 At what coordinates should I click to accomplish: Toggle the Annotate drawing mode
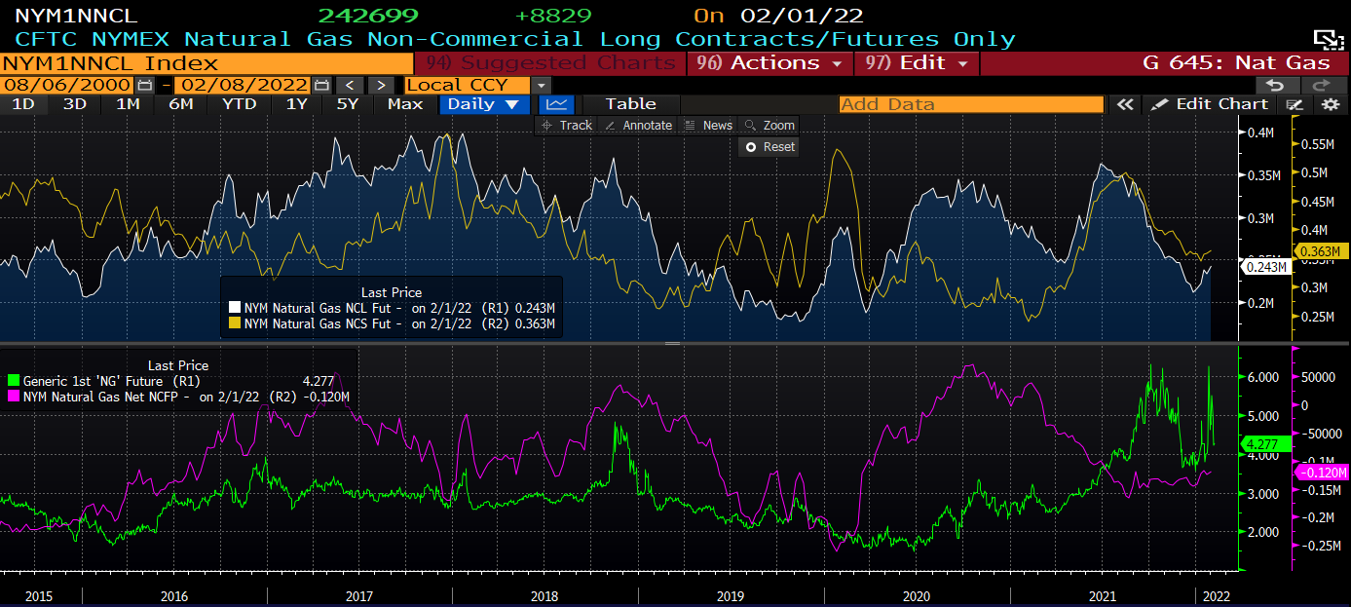(638, 125)
